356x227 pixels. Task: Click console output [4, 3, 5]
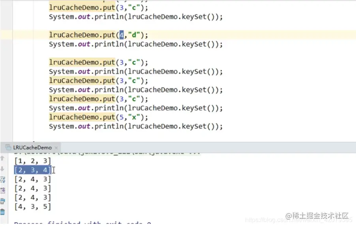(33, 207)
